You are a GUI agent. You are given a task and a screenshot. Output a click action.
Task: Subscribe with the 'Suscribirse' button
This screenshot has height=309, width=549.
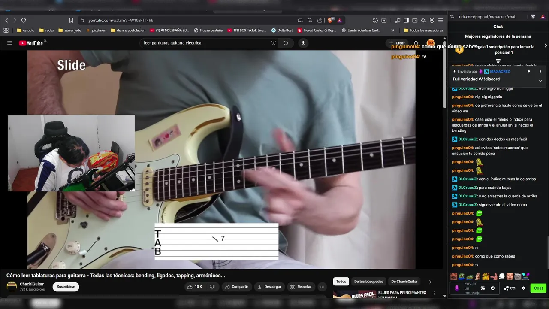(x=66, y=287)
